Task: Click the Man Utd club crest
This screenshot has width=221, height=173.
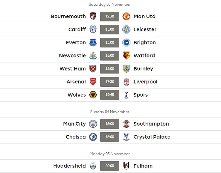Action: [x=126, y=17]
